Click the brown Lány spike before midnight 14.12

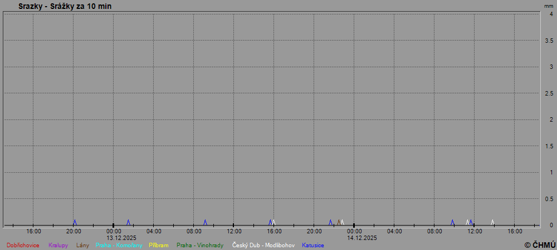coord(338,222)
